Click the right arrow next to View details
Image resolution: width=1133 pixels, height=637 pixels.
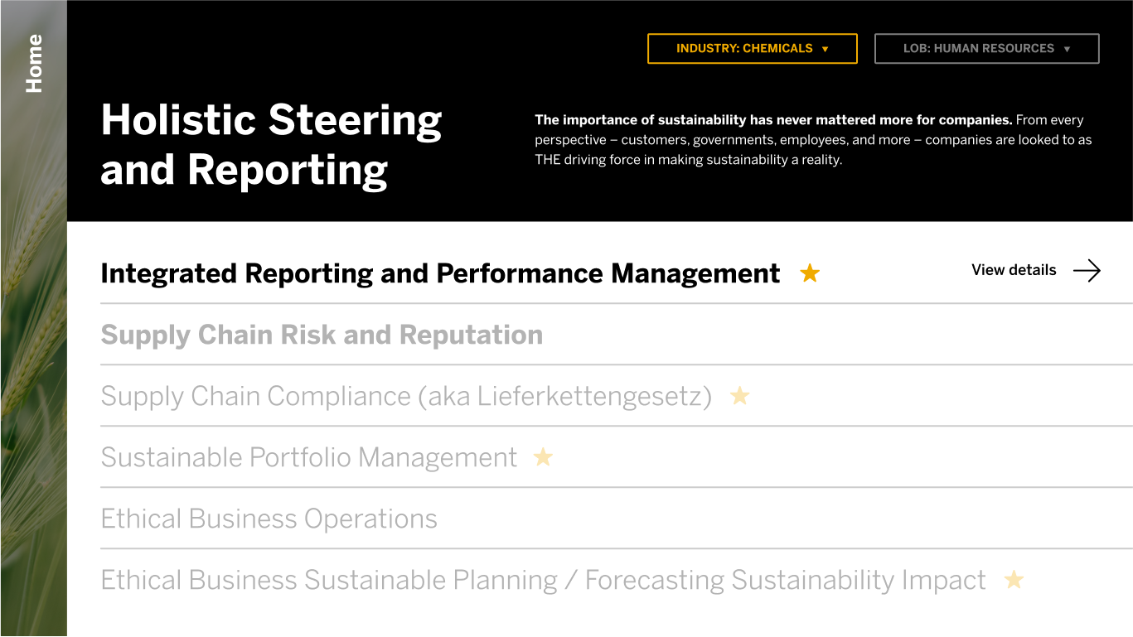point(1087,270)
